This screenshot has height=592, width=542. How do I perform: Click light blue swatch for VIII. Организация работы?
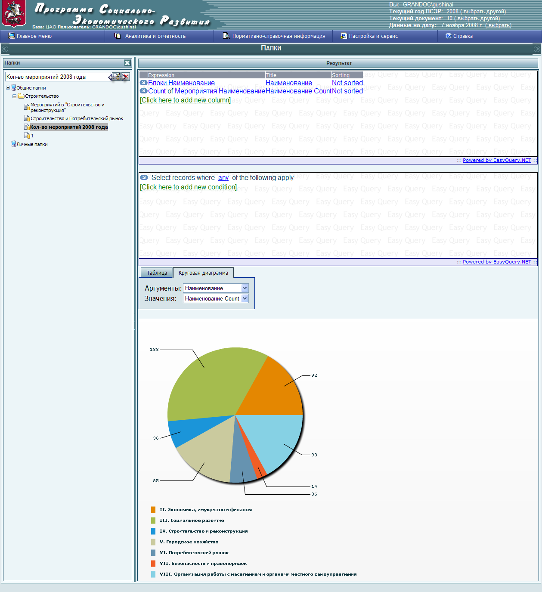click(x=153, y=574)
